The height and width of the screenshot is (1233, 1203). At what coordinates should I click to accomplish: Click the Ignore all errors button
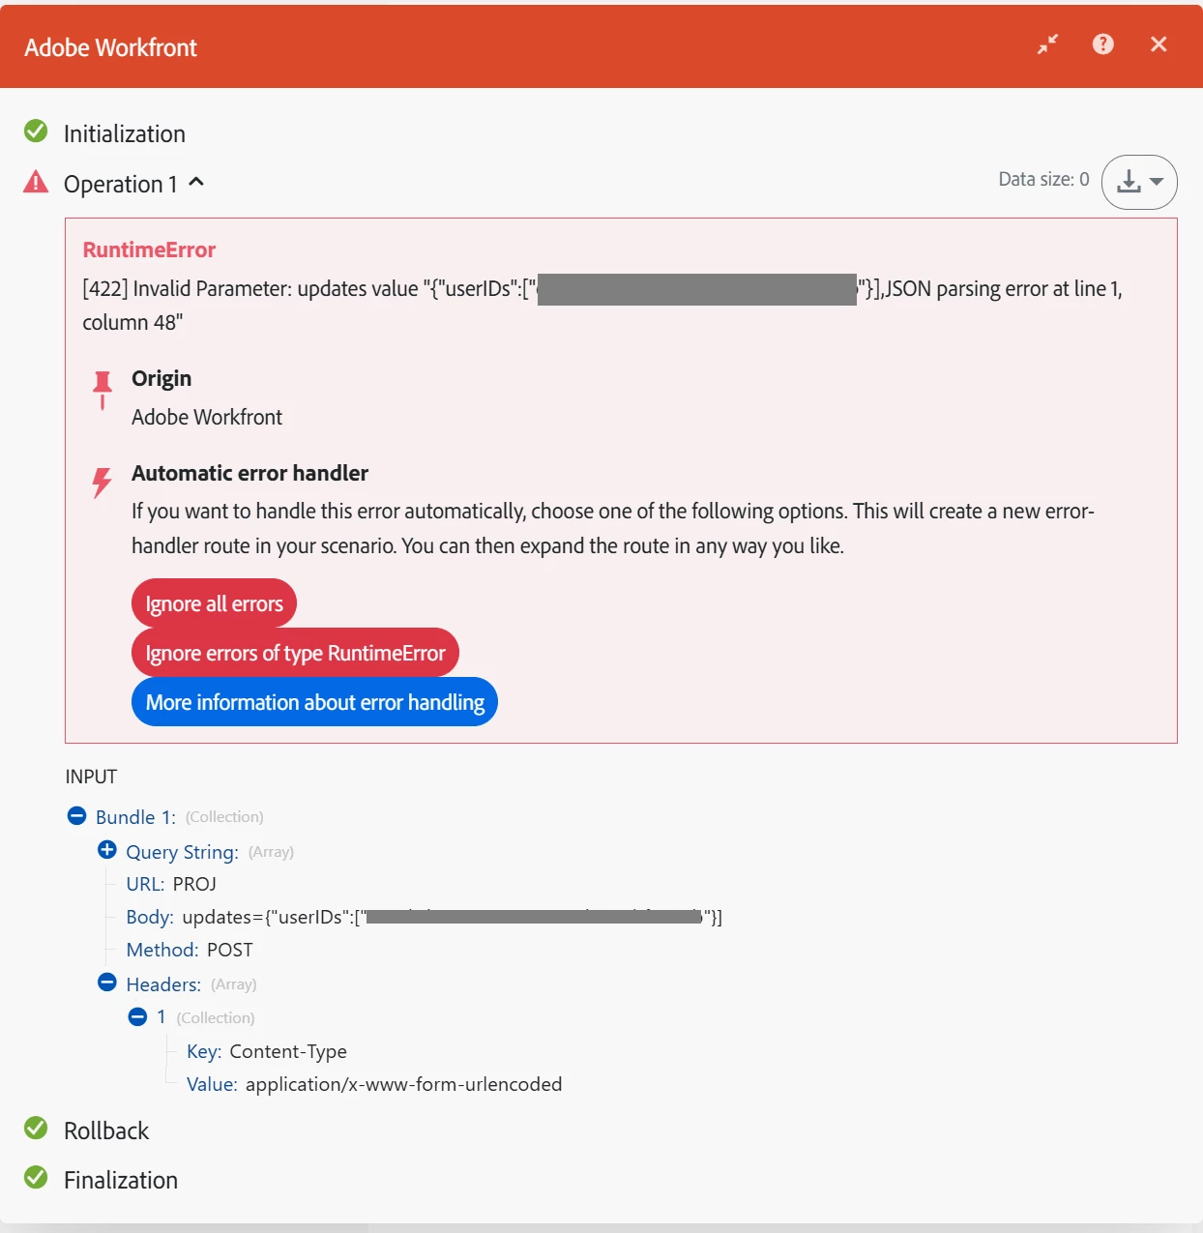pos(214,603)
